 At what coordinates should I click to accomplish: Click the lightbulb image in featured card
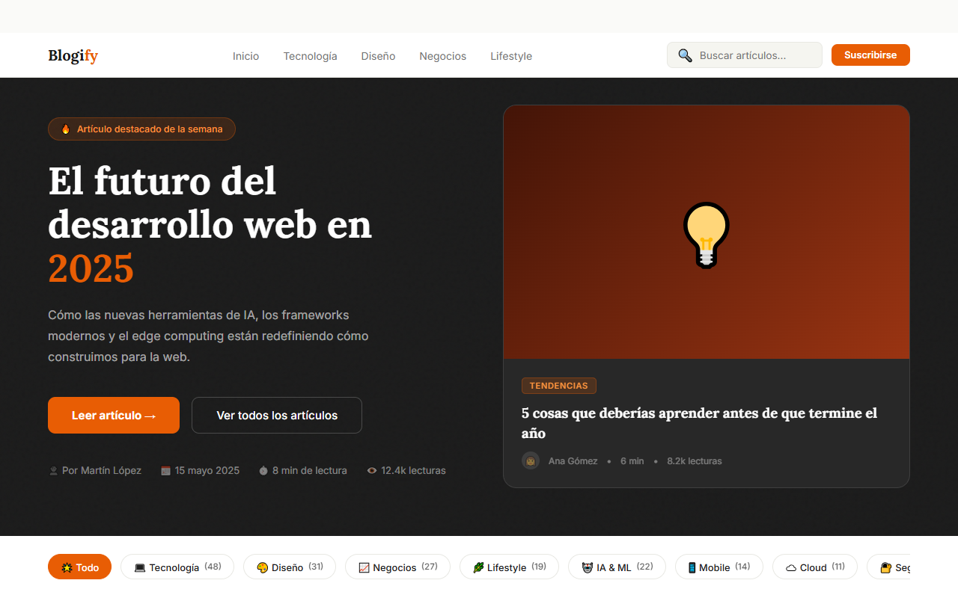click(707, 235)
